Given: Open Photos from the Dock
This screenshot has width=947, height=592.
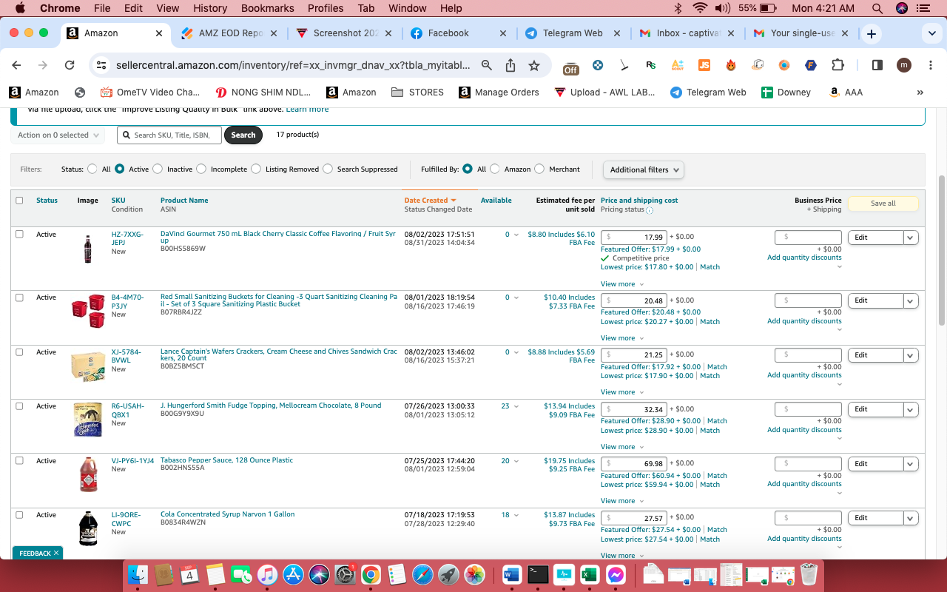Looking at the screenshot, I should [x=474, y=574].
